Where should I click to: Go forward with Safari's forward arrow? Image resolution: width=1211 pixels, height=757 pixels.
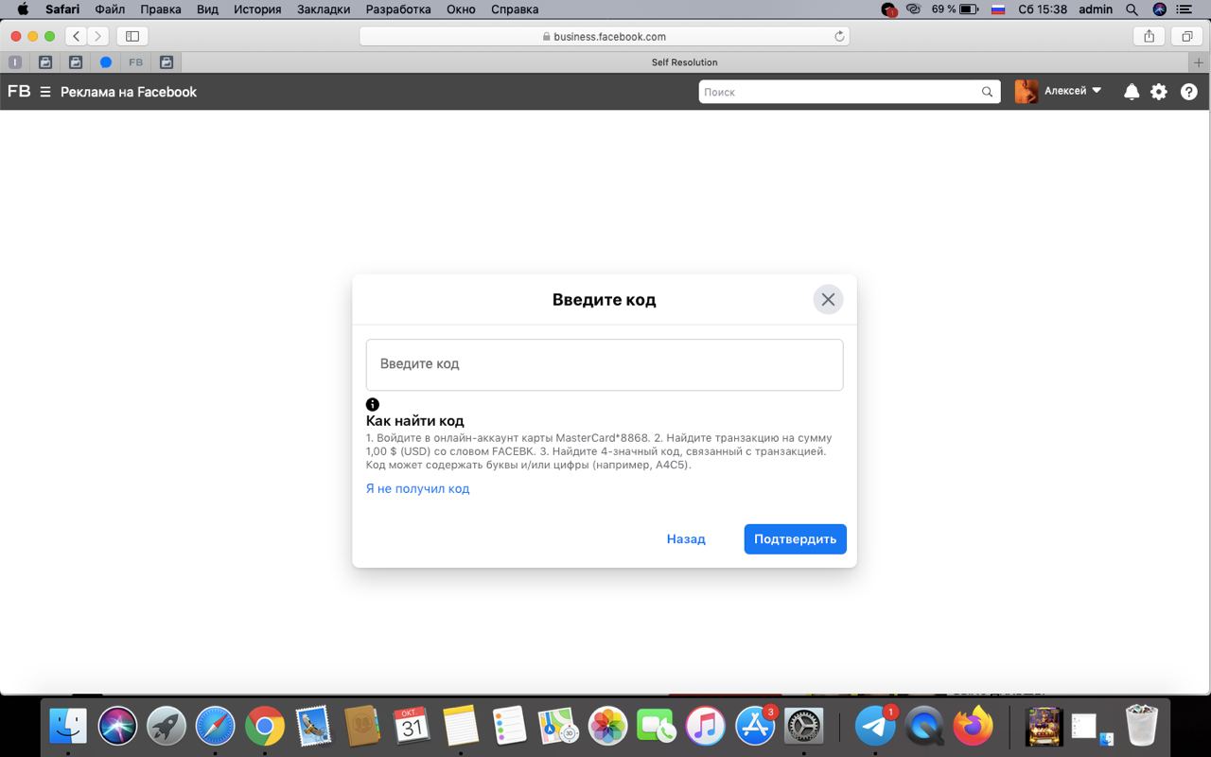click(98, 36)
